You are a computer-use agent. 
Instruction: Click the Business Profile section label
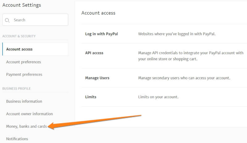tap(17, 89)
